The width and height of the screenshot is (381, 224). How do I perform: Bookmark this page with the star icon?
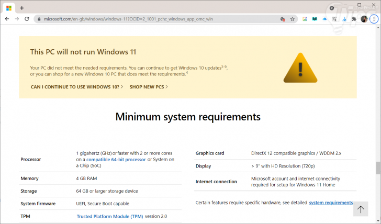pos(293,19)
